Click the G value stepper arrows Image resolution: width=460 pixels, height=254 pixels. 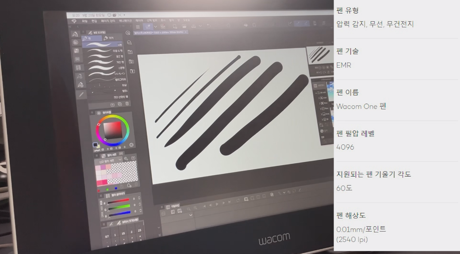tap(140, 205)
